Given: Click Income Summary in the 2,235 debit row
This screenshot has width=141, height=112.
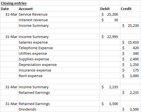Looking at the screenshot, I should 59,87.
